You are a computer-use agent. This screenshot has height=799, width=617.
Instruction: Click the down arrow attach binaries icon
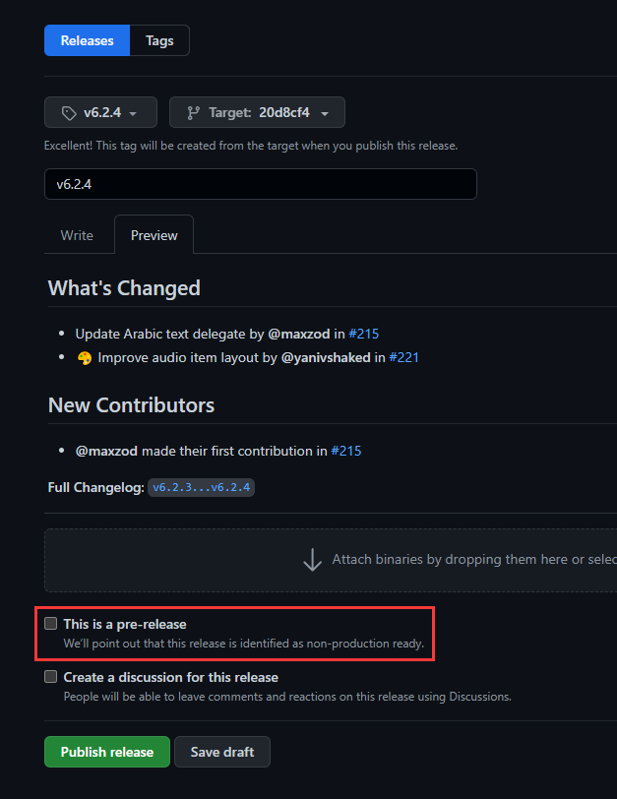[x=312, y=560]
